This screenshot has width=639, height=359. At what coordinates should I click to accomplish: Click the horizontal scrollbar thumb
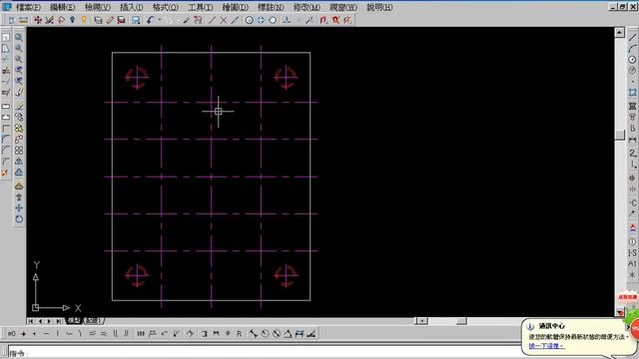pyautogui.click(x=461, y=321)
